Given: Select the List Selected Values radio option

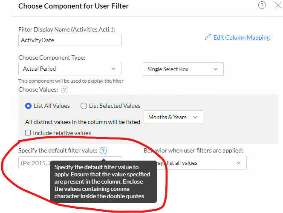Looking at the screenshot, I should (84, 106).
